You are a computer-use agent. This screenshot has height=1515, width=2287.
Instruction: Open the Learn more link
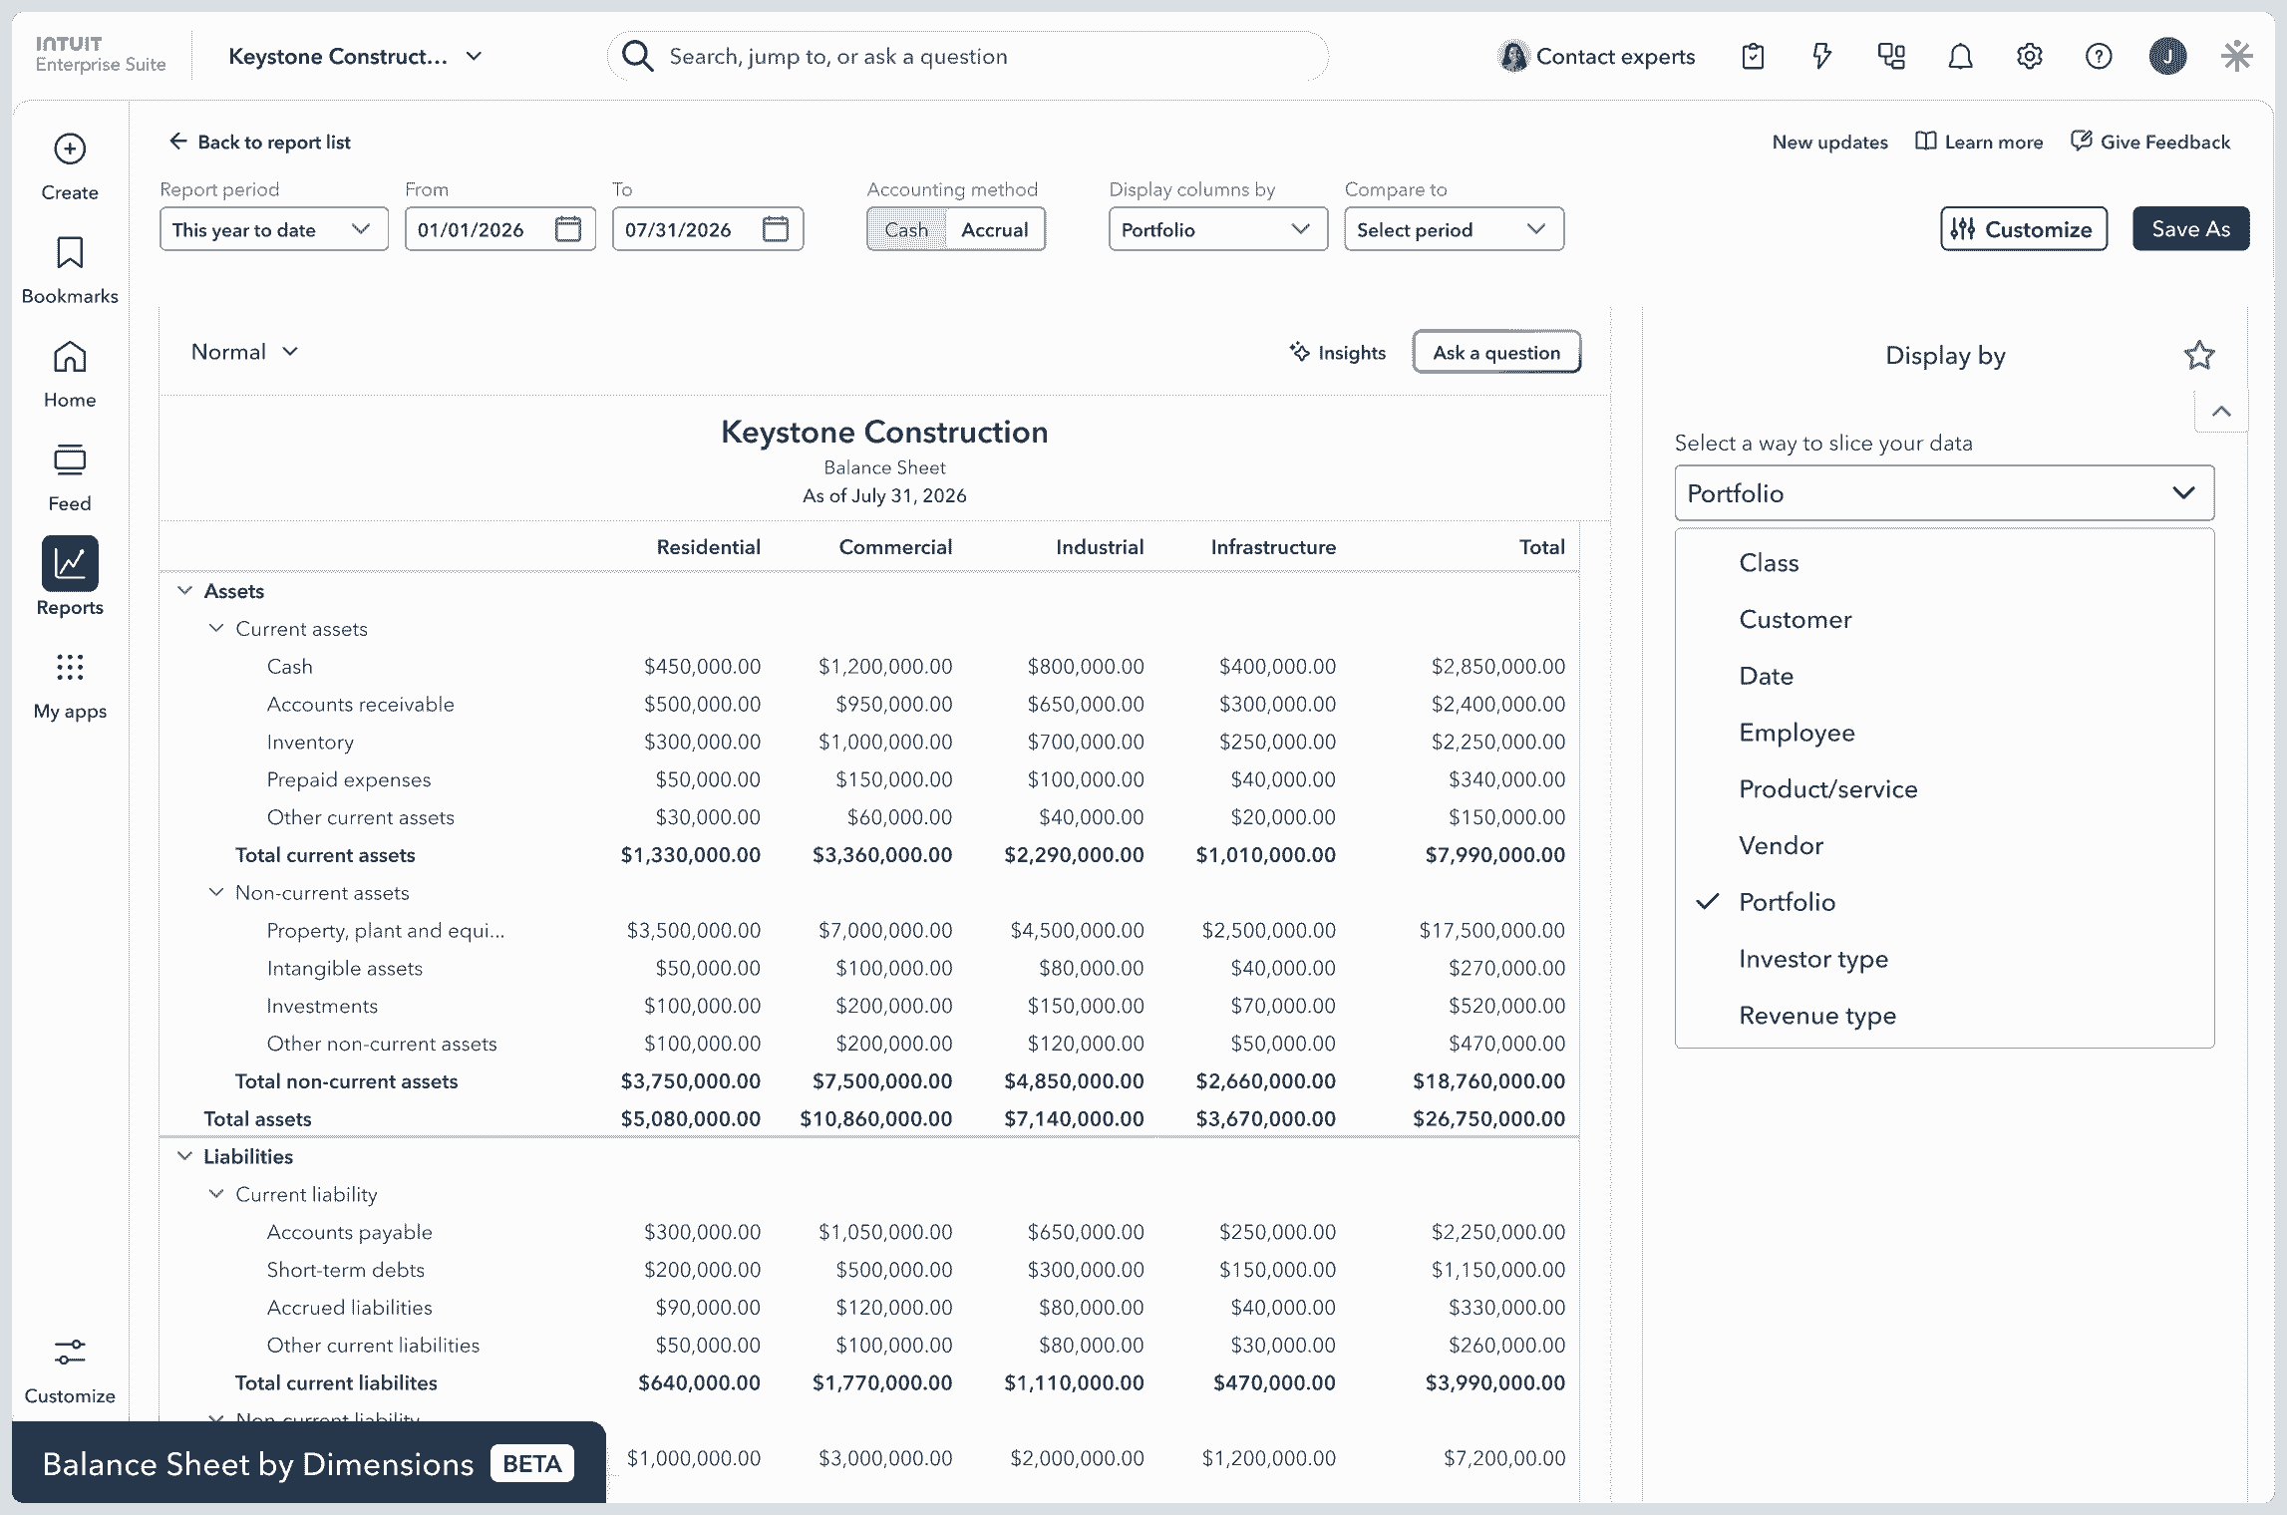click(x=1979, y=142)
